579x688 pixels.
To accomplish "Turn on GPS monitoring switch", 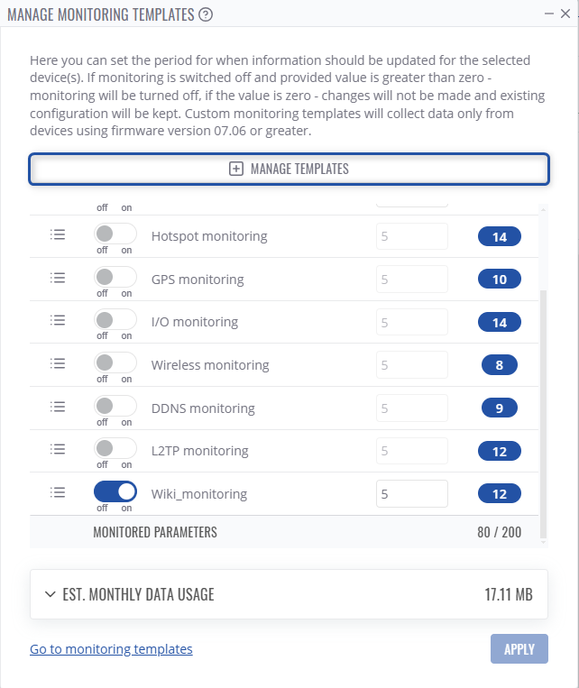I will pyautogui.click(x=115, y=277).
